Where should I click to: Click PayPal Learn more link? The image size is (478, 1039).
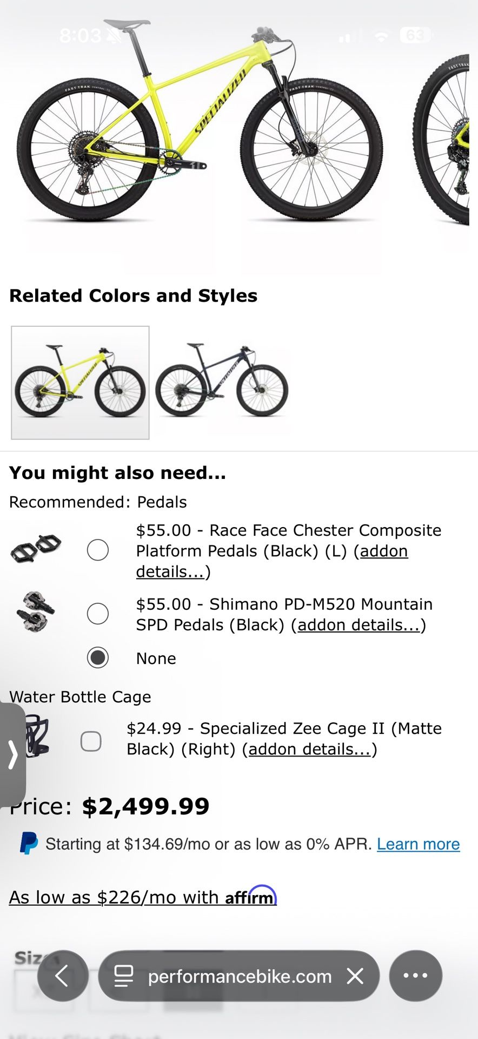[x=418, y=844]
